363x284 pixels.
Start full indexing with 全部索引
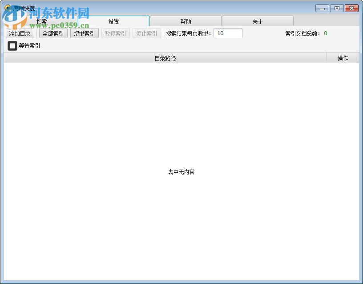(52, 33)
